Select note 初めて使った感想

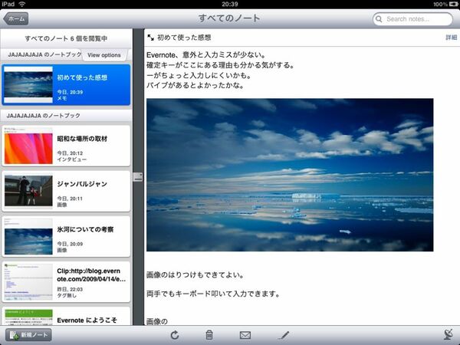click(x=66, y=85)
